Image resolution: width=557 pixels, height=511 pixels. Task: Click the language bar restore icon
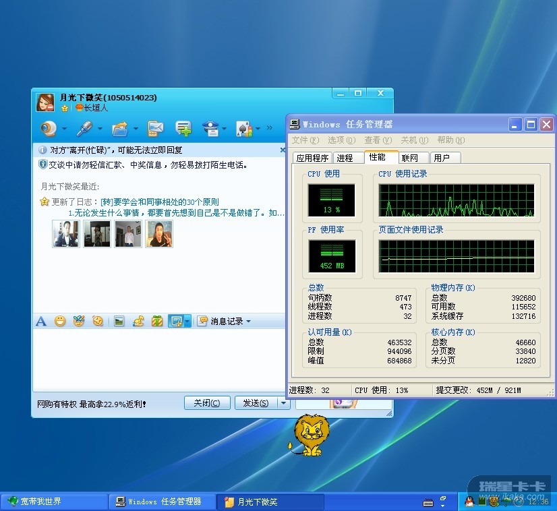443,498
